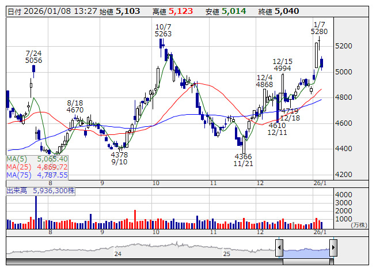Jump to year 24 in the overview strip
The width and height of the screenshot is (376, 271).
[117, 254]
